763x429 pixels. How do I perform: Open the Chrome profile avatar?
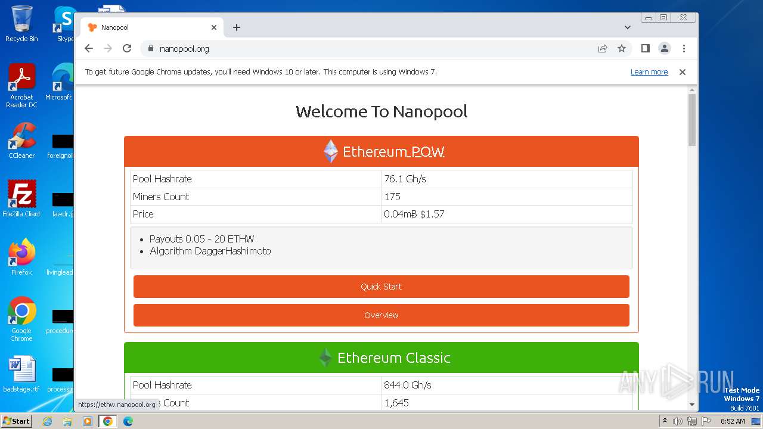pos(665,49)
